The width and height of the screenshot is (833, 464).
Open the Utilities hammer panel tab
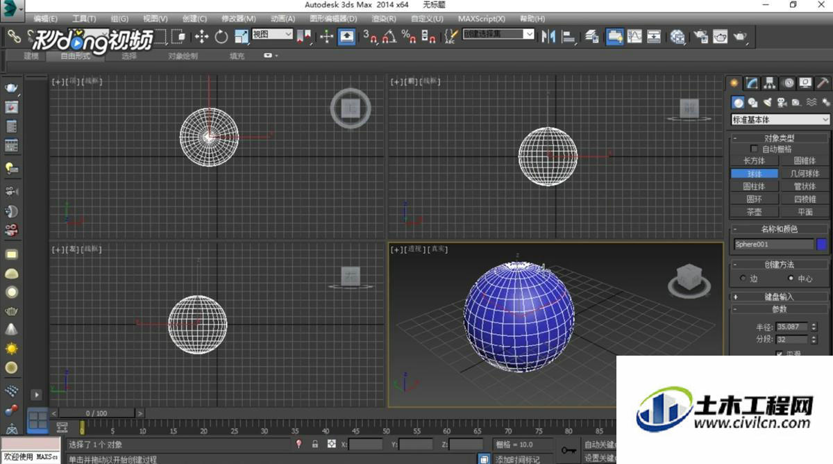pyautogui.click(x=823, y=83)
